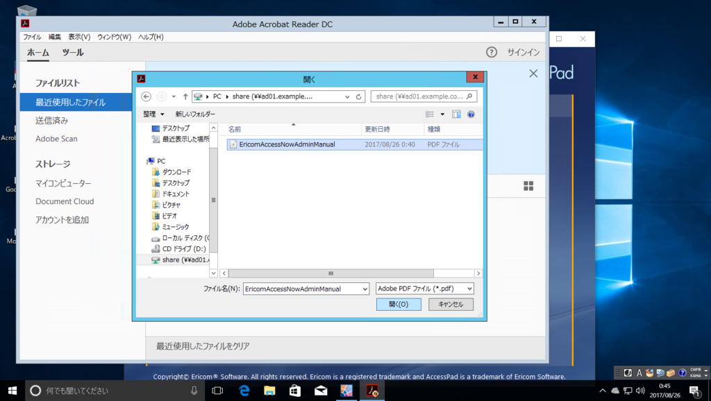Click the Back arrow in open dialog
The width and height of the screenshot is (711, 401).
(146, 96)
